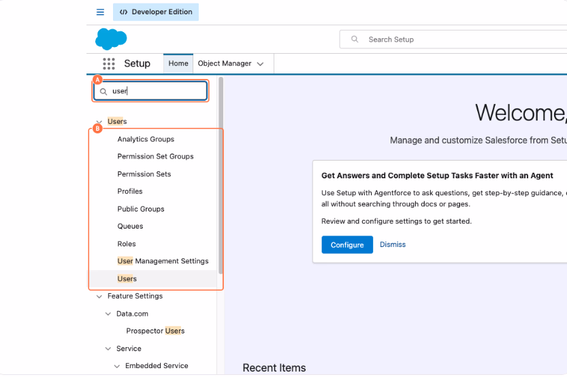Collapse the Feature Settings chevron
The width and height of the screenshot is (567, 377).
point(99,297)
